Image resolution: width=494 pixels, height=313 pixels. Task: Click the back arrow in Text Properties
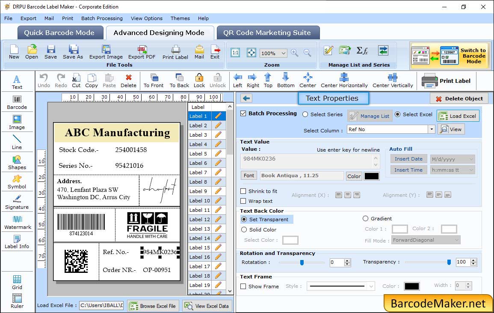coord(246,99)
